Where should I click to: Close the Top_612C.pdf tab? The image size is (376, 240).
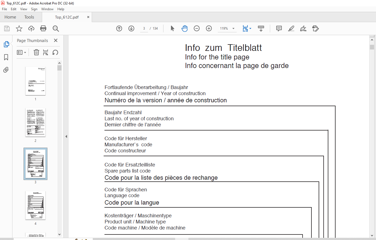pyautogui.click(x=88, y=17)
